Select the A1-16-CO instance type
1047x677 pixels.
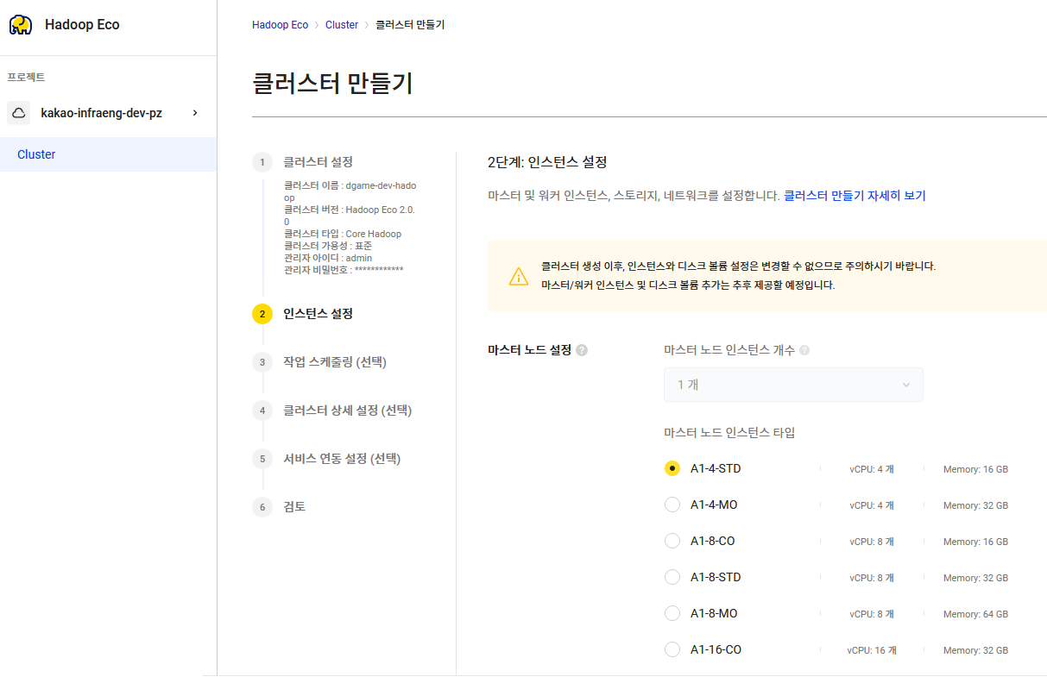[x=672, y=649]
